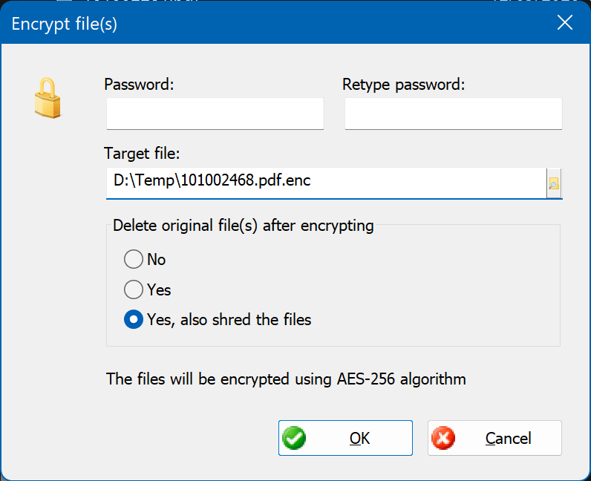The width and height of the screenshot is (591, 481).
Task: Click the "Delete original file(s) after encrypting" heading
Action: [x=243, y=226]
